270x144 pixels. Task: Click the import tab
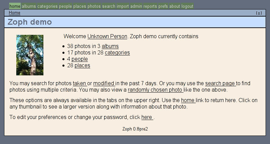(122, 6)
